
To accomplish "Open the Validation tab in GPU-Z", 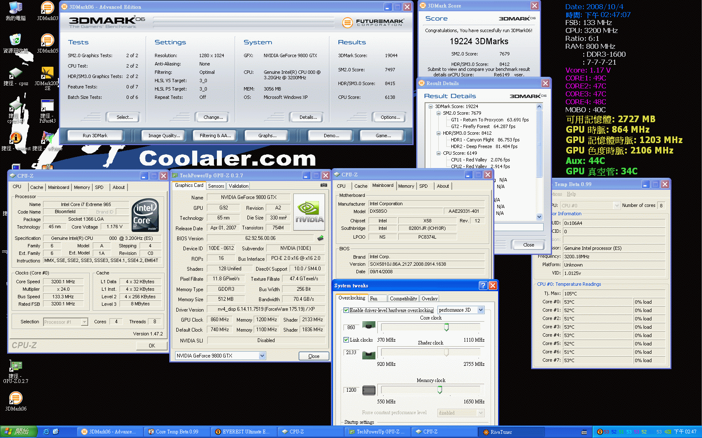I will 238,186.
